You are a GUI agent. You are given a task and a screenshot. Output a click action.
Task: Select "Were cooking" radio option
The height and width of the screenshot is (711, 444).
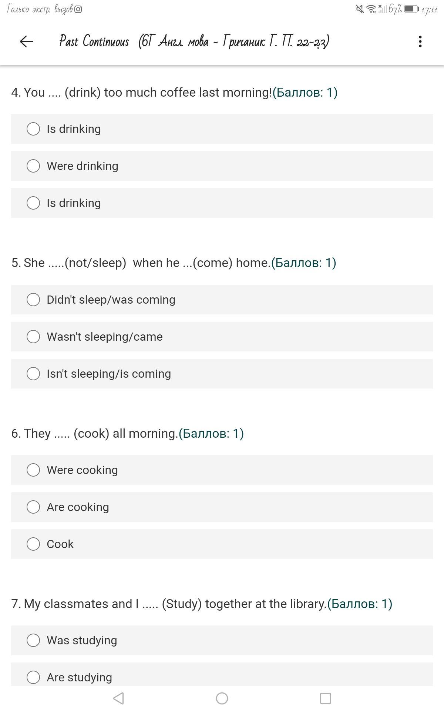point(33,470)
